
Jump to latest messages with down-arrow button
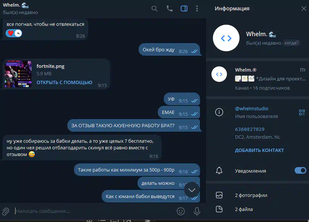[x=192, y=190]
